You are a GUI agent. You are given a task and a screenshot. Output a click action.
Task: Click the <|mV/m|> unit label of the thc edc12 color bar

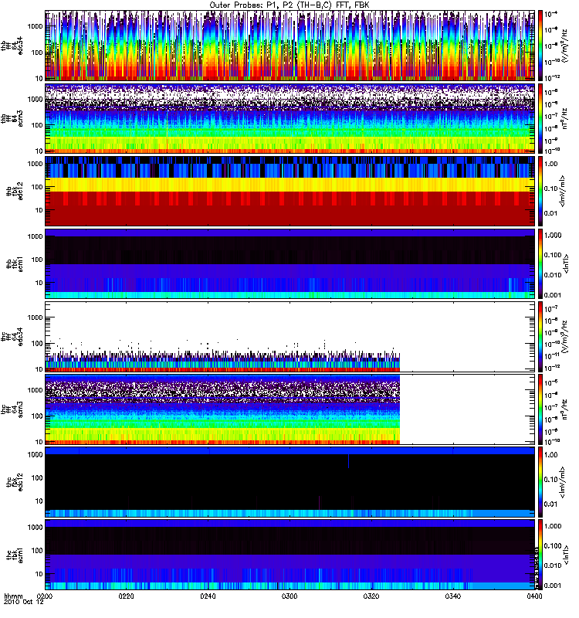(x=562, y=481)
